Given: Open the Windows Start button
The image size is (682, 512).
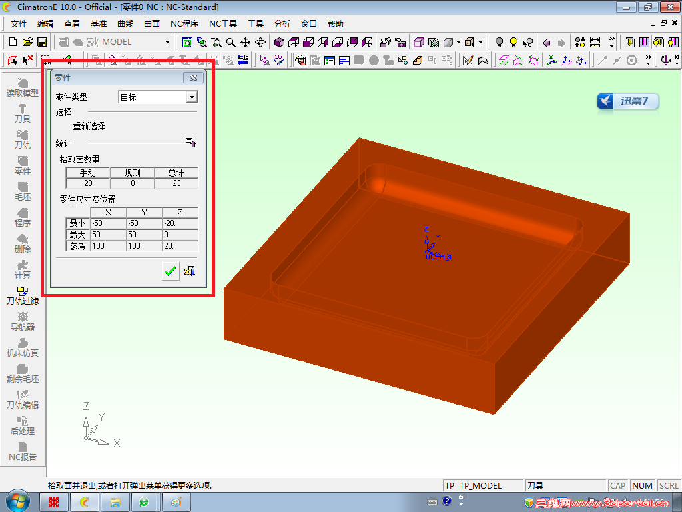Looking at the screenshot, I should (17, 501).
